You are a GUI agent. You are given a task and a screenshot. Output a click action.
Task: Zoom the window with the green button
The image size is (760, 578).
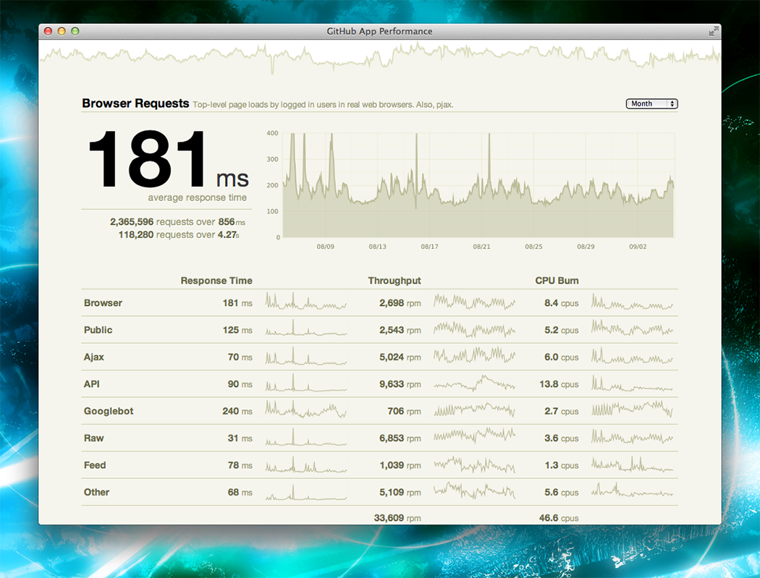[x=75, y=31]
